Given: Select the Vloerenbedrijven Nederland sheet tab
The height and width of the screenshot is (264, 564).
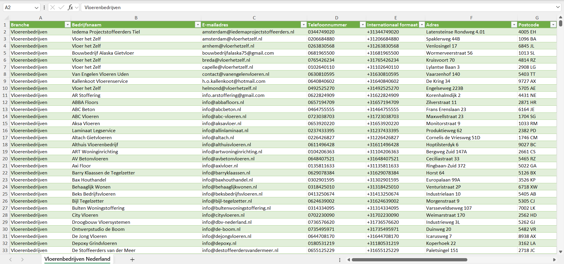Looking at the screenshot, I should 77,259.
